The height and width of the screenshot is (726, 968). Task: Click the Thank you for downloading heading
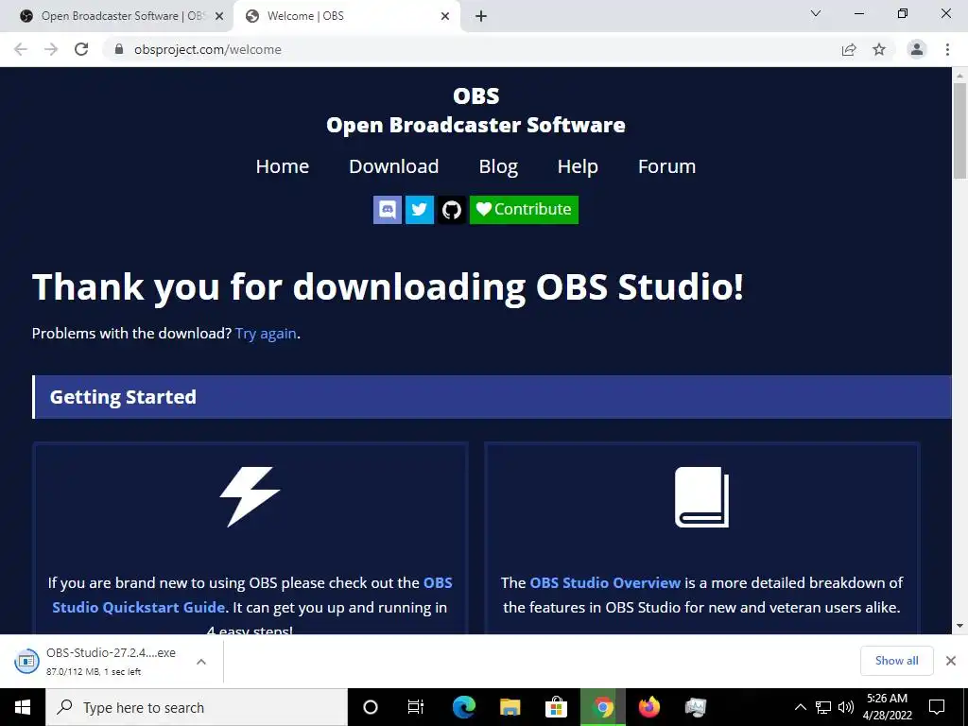(x=388, y=287)
